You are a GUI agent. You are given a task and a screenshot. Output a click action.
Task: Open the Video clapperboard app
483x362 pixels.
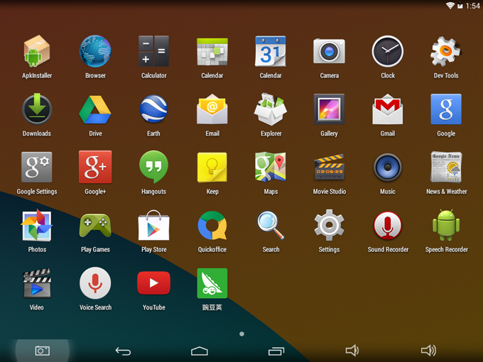coord(37,283)
